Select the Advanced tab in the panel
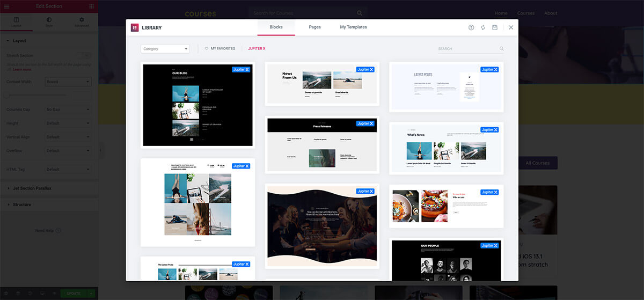 [x=82, y=23]
